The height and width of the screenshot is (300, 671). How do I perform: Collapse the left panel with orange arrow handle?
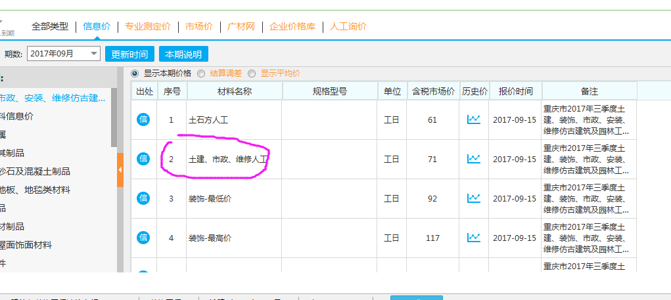120,169
